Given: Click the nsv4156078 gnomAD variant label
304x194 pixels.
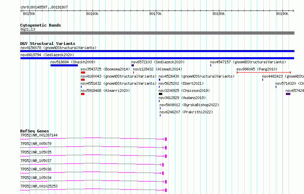Looking at the screenshot, I should tap(58, 48).
